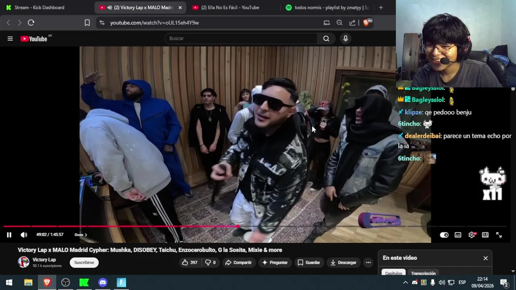
Task: Go to YouTube home via logo
Action: (x=34, y=39)
